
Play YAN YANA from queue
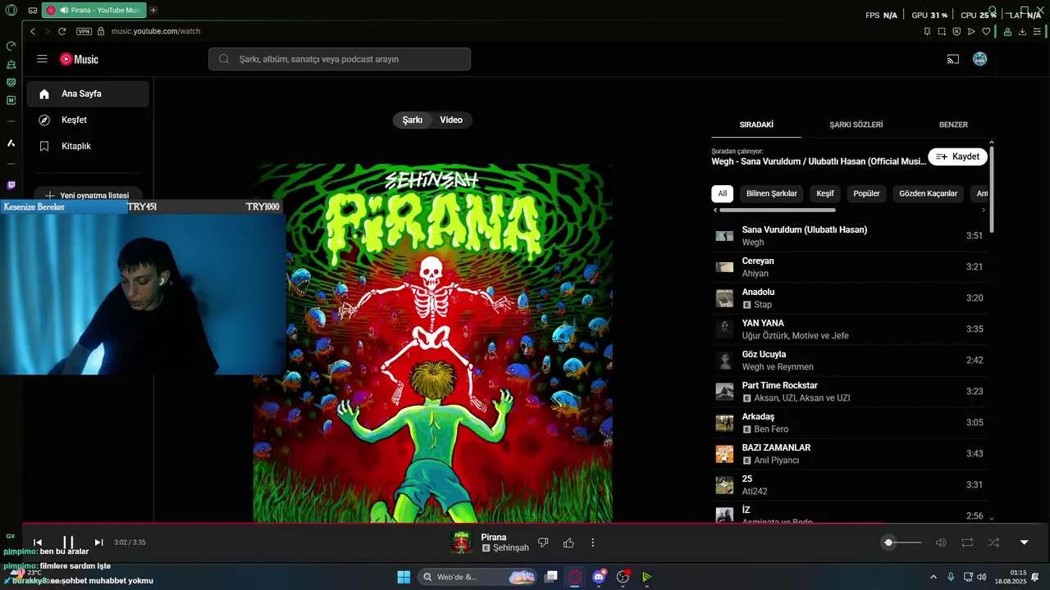coord(849,329)
